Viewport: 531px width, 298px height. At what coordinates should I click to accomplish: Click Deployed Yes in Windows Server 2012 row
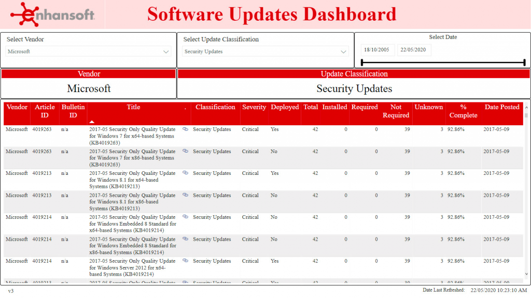(x=275, y=261)
